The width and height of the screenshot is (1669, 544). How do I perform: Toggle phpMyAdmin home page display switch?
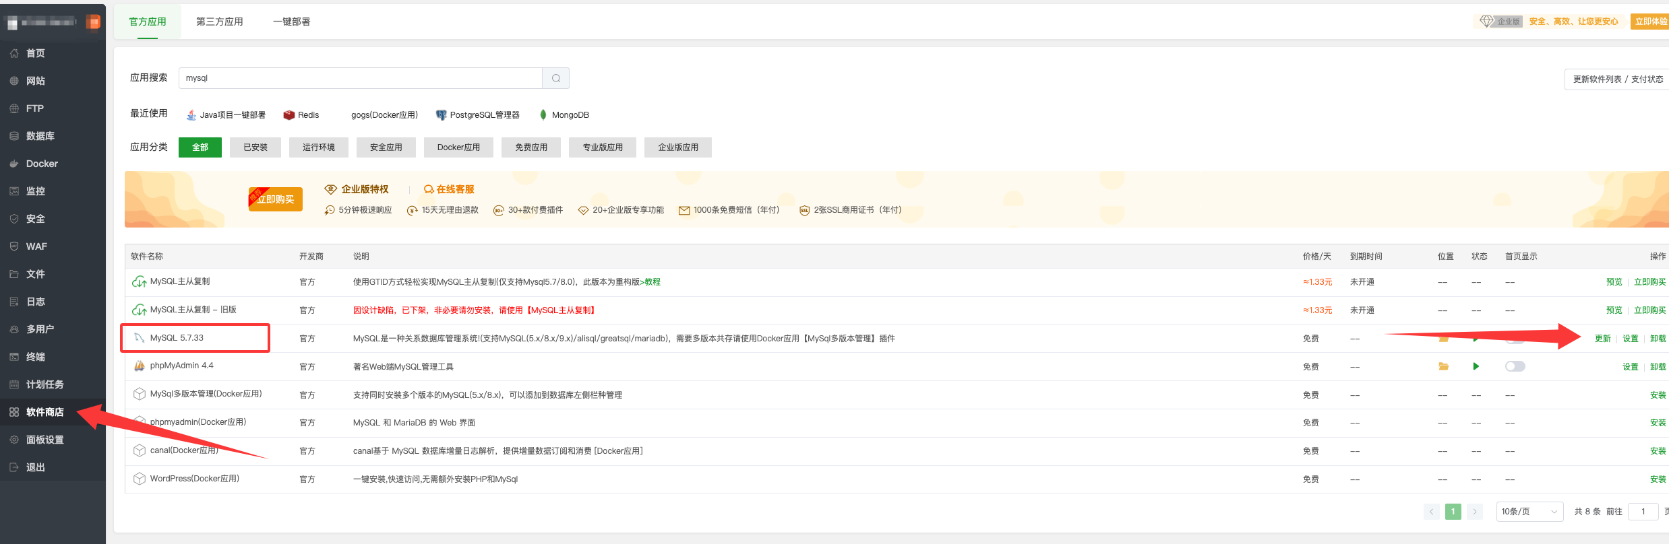click(x=1515, y=366)
